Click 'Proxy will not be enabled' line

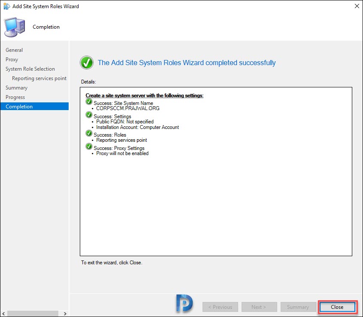tap(122, 153)
